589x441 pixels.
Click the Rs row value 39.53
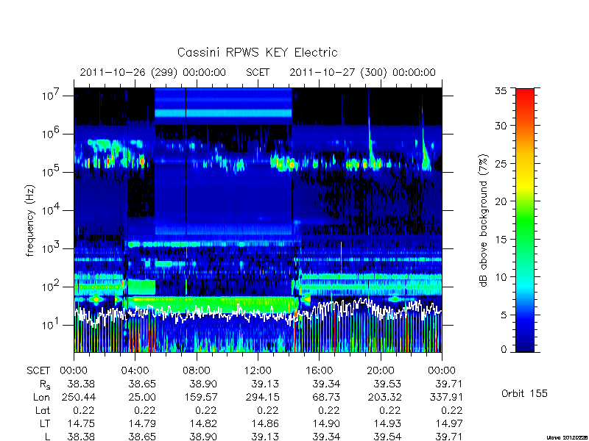click(x=387, y=384)
